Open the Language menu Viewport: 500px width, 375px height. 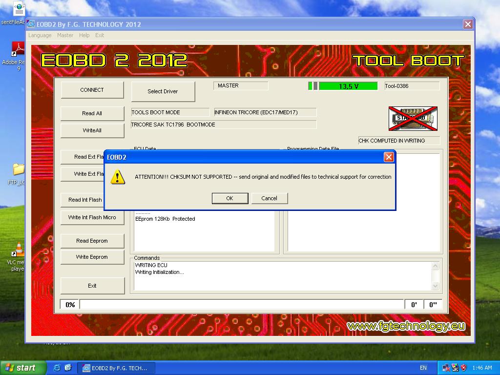pos(40,35)
